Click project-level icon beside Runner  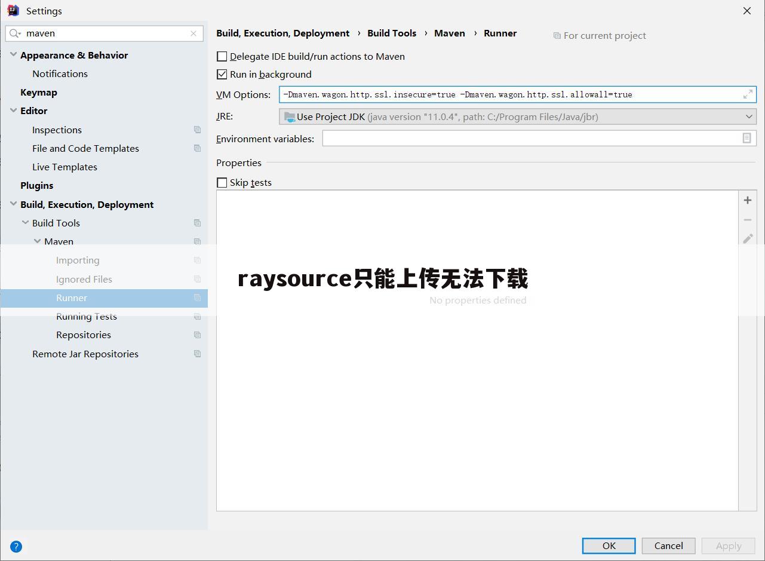click(197, 298)
